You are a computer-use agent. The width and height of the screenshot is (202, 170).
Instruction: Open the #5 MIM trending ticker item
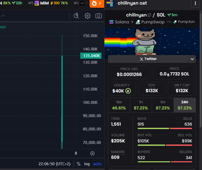(x=48, y=3)
